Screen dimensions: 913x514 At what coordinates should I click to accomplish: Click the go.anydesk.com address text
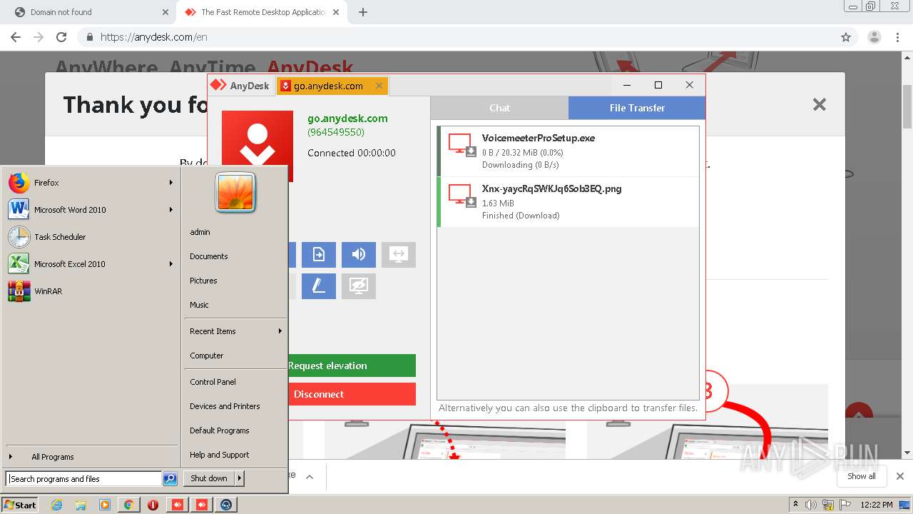347,119
